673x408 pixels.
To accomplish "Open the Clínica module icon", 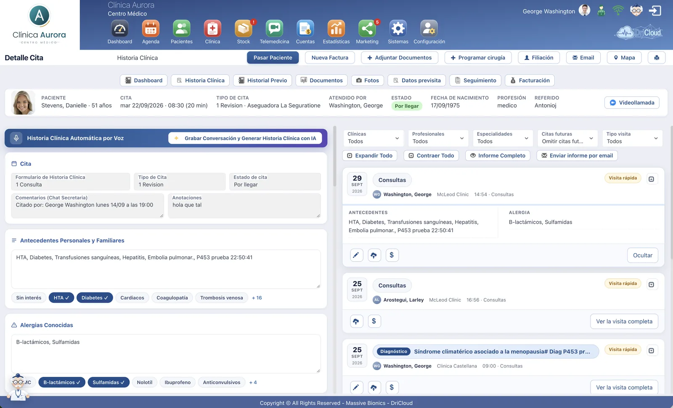I will pos(212,29).
